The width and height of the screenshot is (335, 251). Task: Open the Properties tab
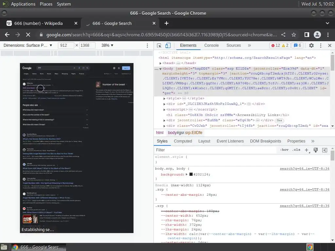click(296, 141)
